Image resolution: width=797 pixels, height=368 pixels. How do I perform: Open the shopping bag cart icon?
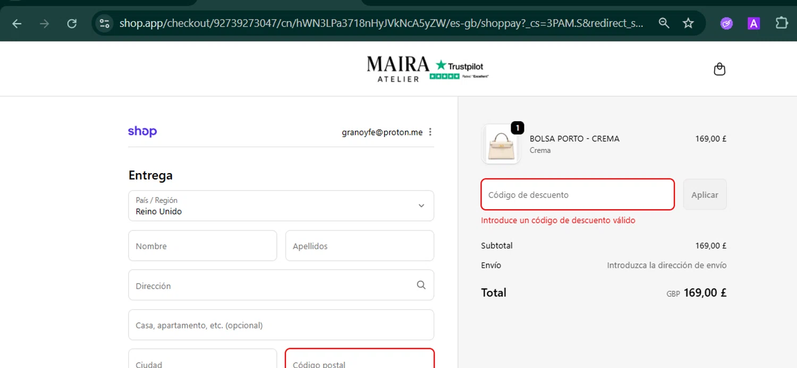(719, 69)
